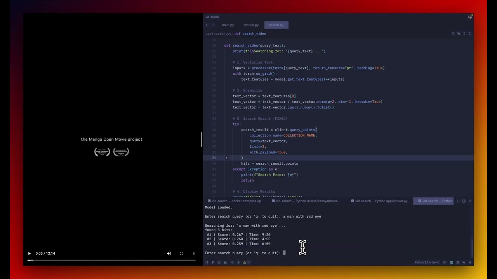The image size is (497, 279).
Task: Open the collaboration panel people icon
Action: [x=225, y=262]
